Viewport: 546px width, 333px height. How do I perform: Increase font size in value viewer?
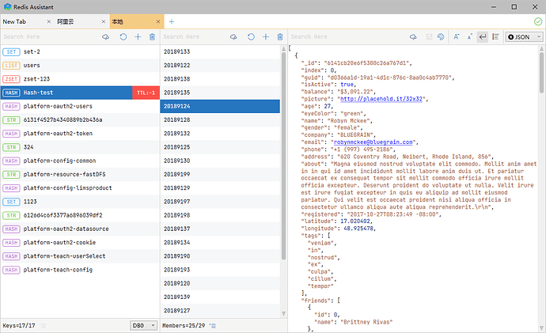457,37
